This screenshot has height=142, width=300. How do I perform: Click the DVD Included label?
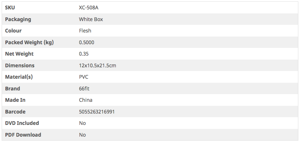click(22, 123)
